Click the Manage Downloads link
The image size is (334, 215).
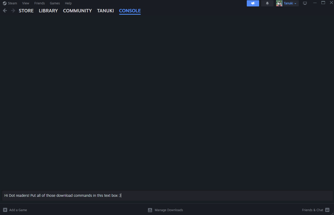[169, 210]
